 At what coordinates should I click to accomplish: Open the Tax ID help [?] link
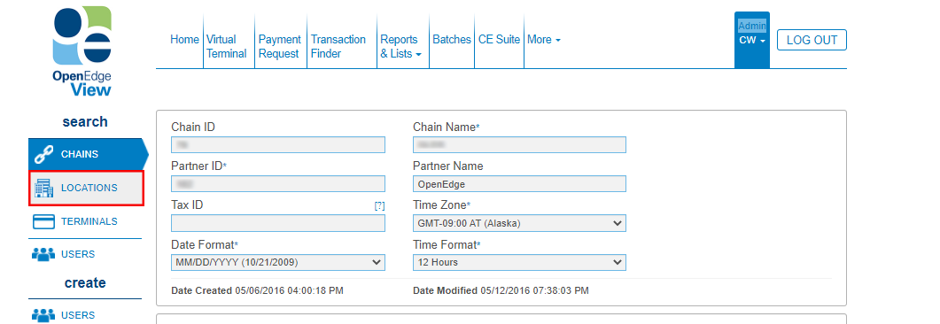click(x=379, y=205)
